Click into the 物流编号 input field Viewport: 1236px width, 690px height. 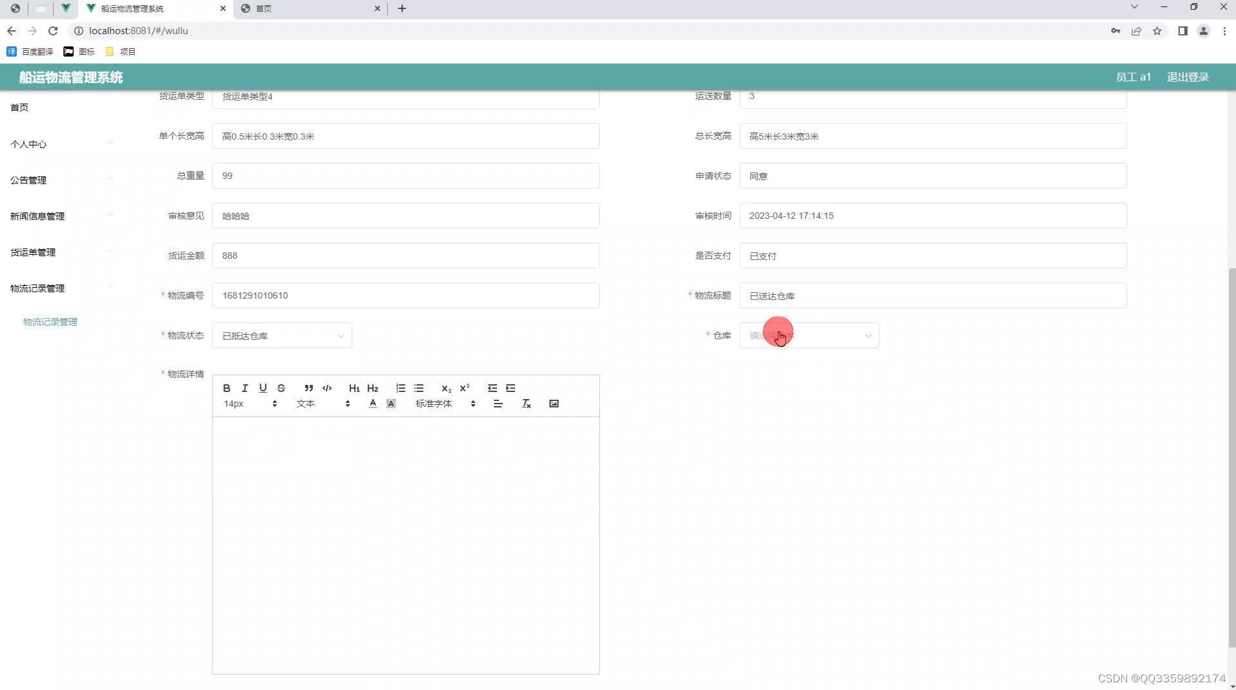click(406, 295)
